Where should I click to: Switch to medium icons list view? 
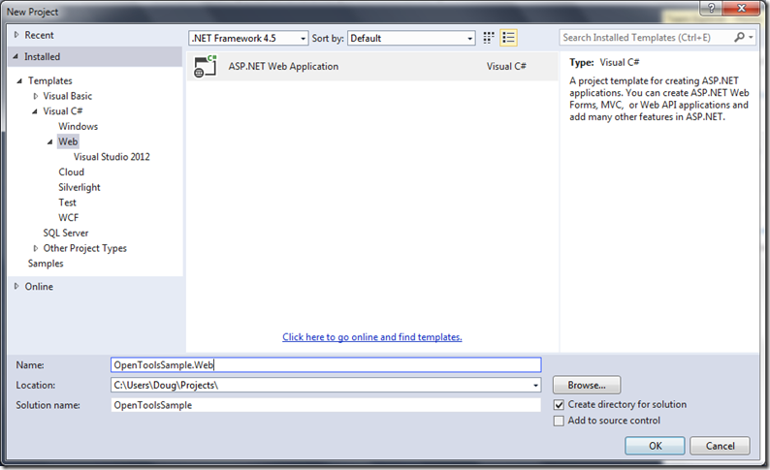pyautogui.click(x=509, y=38)
